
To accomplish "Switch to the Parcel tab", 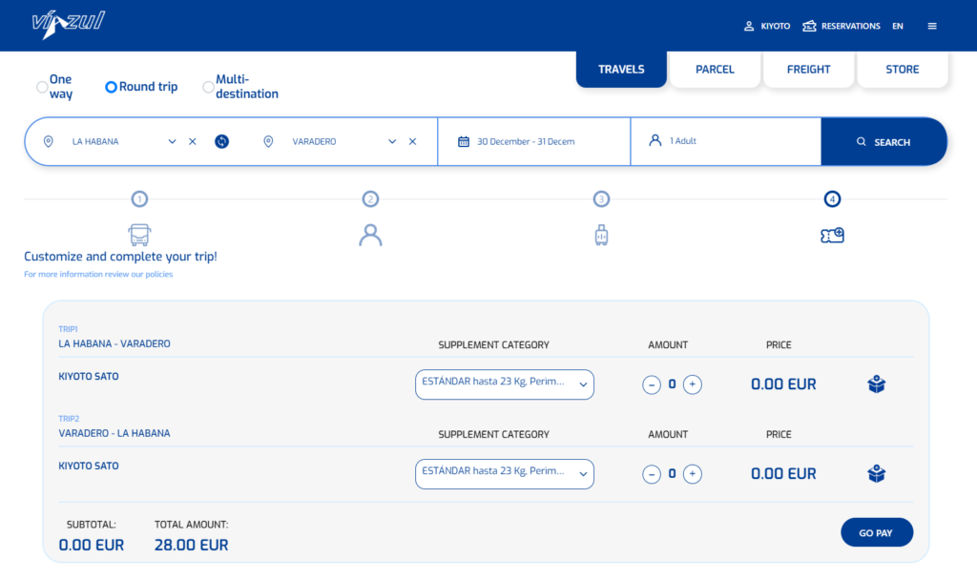I will tap(715, 70).
